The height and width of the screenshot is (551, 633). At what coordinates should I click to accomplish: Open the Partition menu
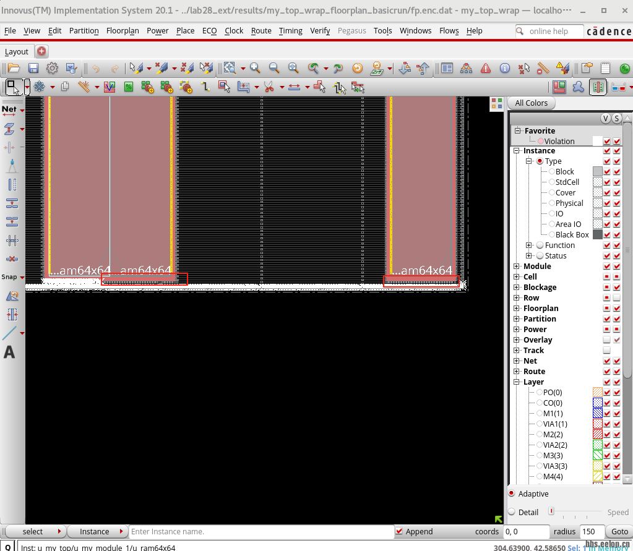click(84, 31)
